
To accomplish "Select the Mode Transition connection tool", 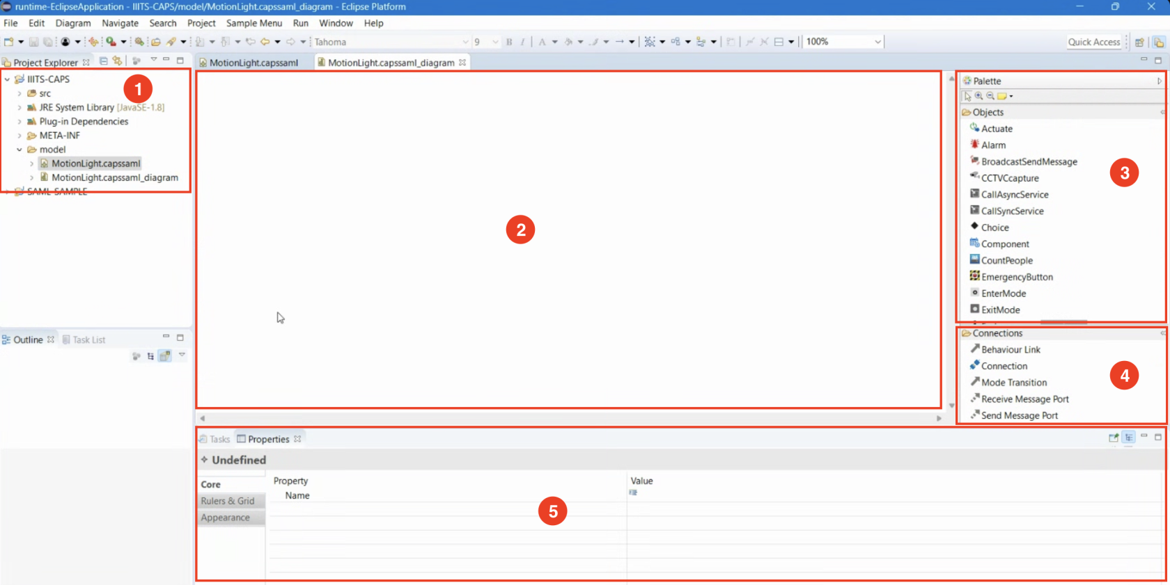I will [x=1013, y=383].
